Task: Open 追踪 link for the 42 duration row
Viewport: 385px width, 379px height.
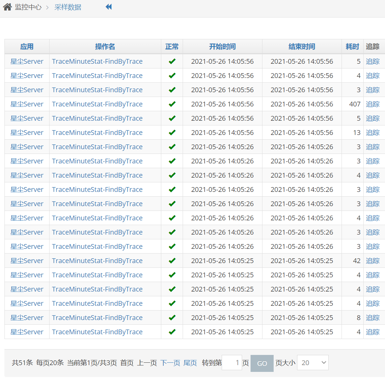Action: (x=372, y=261)
